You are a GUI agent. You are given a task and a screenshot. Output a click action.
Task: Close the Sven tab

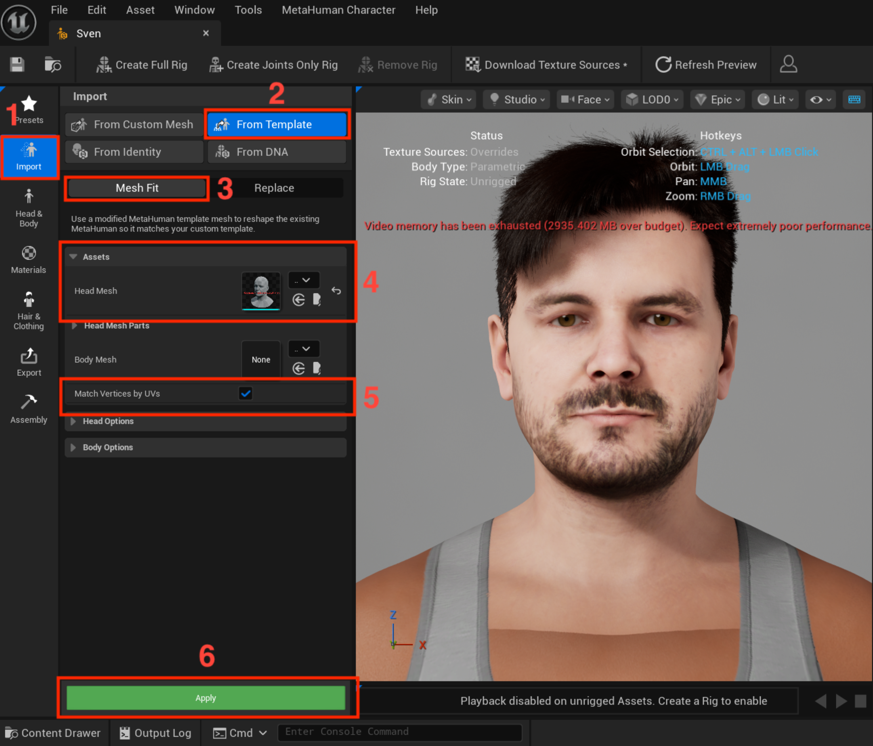206,33
